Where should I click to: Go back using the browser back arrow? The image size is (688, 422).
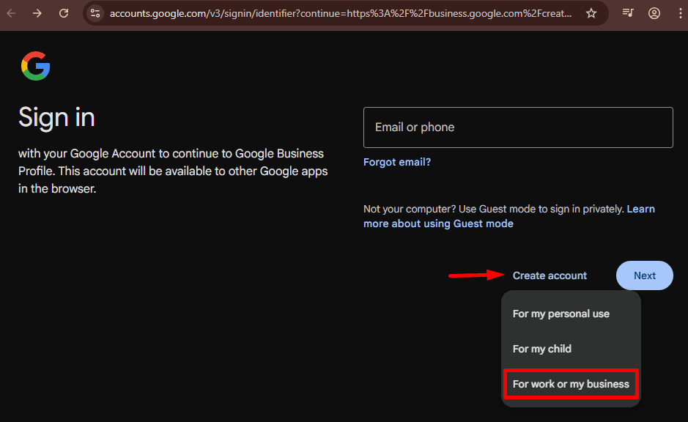[x=12, y=13]
